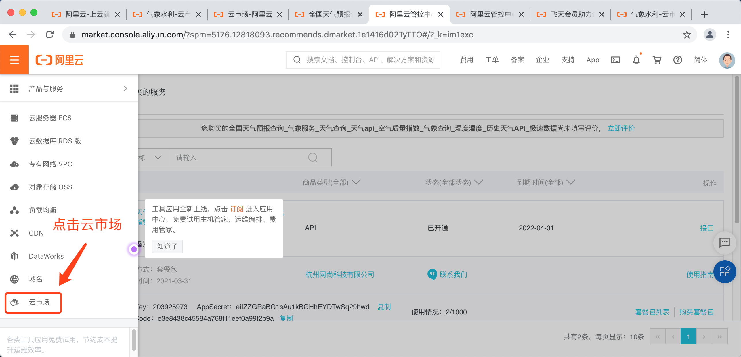Image resolution: width=741 pixels, height=357 pixels.
Task: Expand 产品与服务 submenu chevron
Action: point(125,88)
